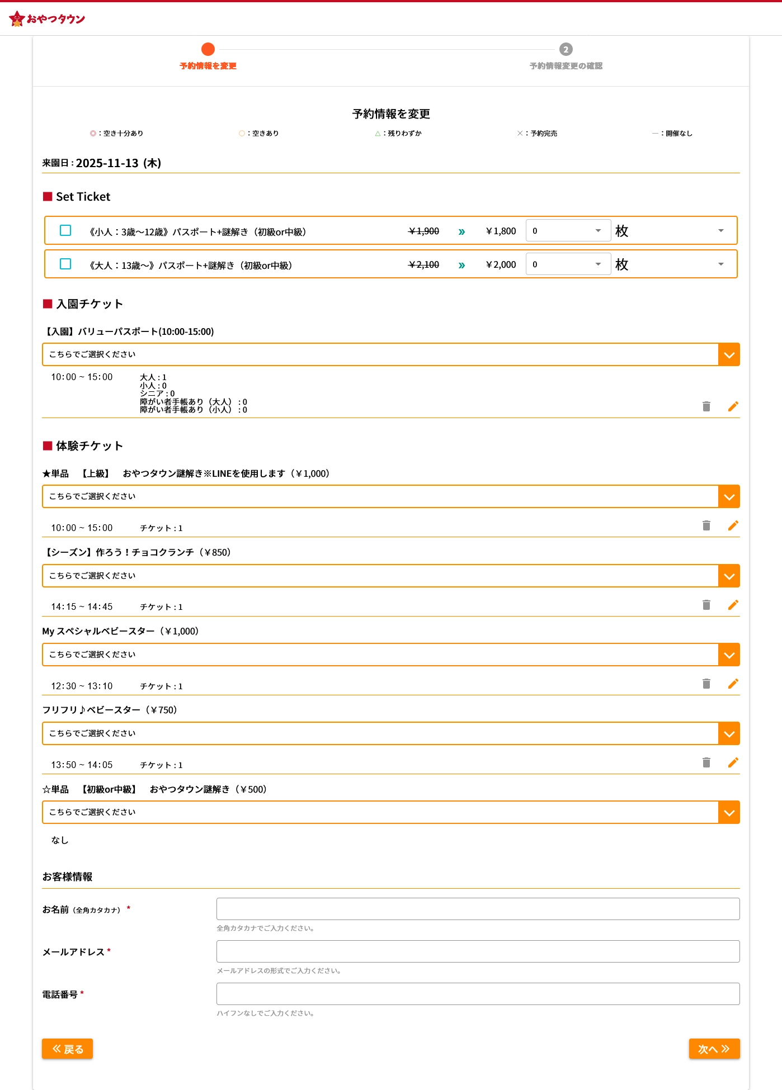Edit the value passport admission entry
Viewport: 782px width, 1090px height.
733,406
